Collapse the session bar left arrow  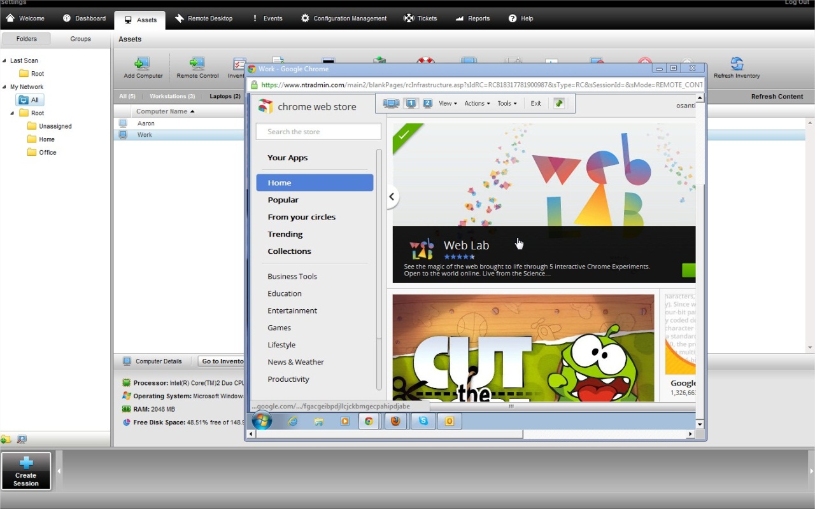tap(59, 471)
